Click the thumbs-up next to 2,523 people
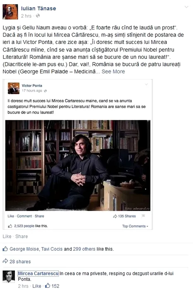This screenshot has width=193, height=290. pos(10,226)
